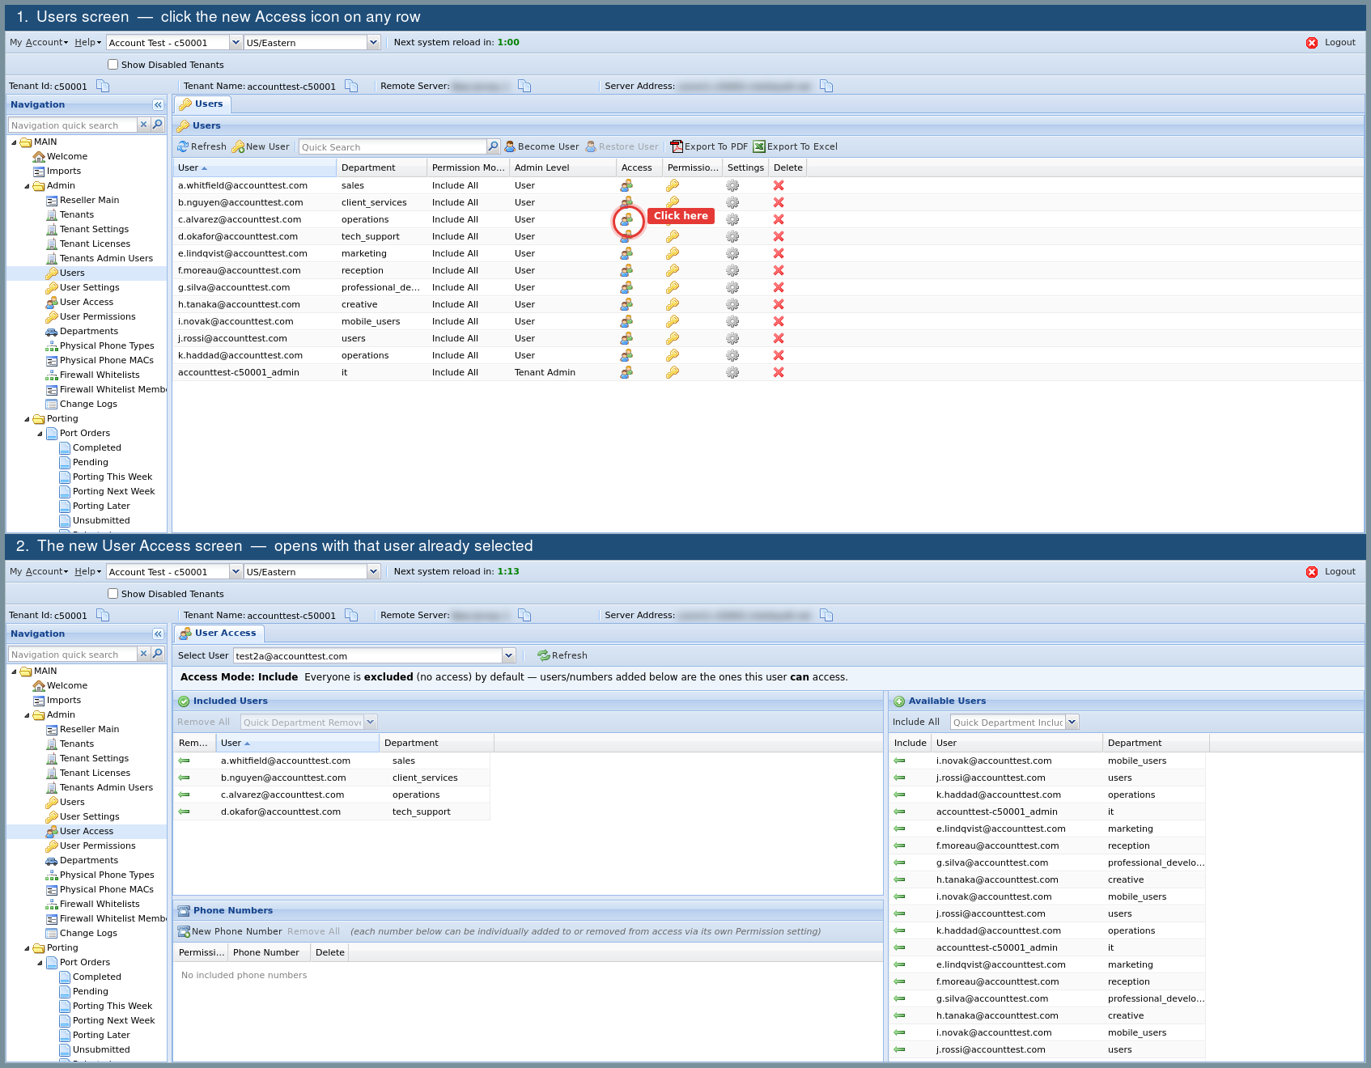Collapse MAIN tree node in Users screen
This screenshot has height=1068, width=1371.
tap(14, 142)
